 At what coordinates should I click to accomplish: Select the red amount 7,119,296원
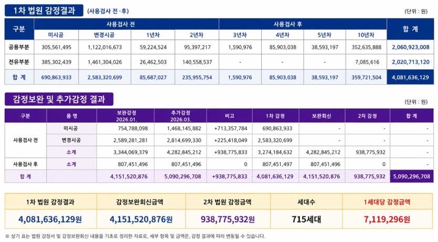click(387, 219)
